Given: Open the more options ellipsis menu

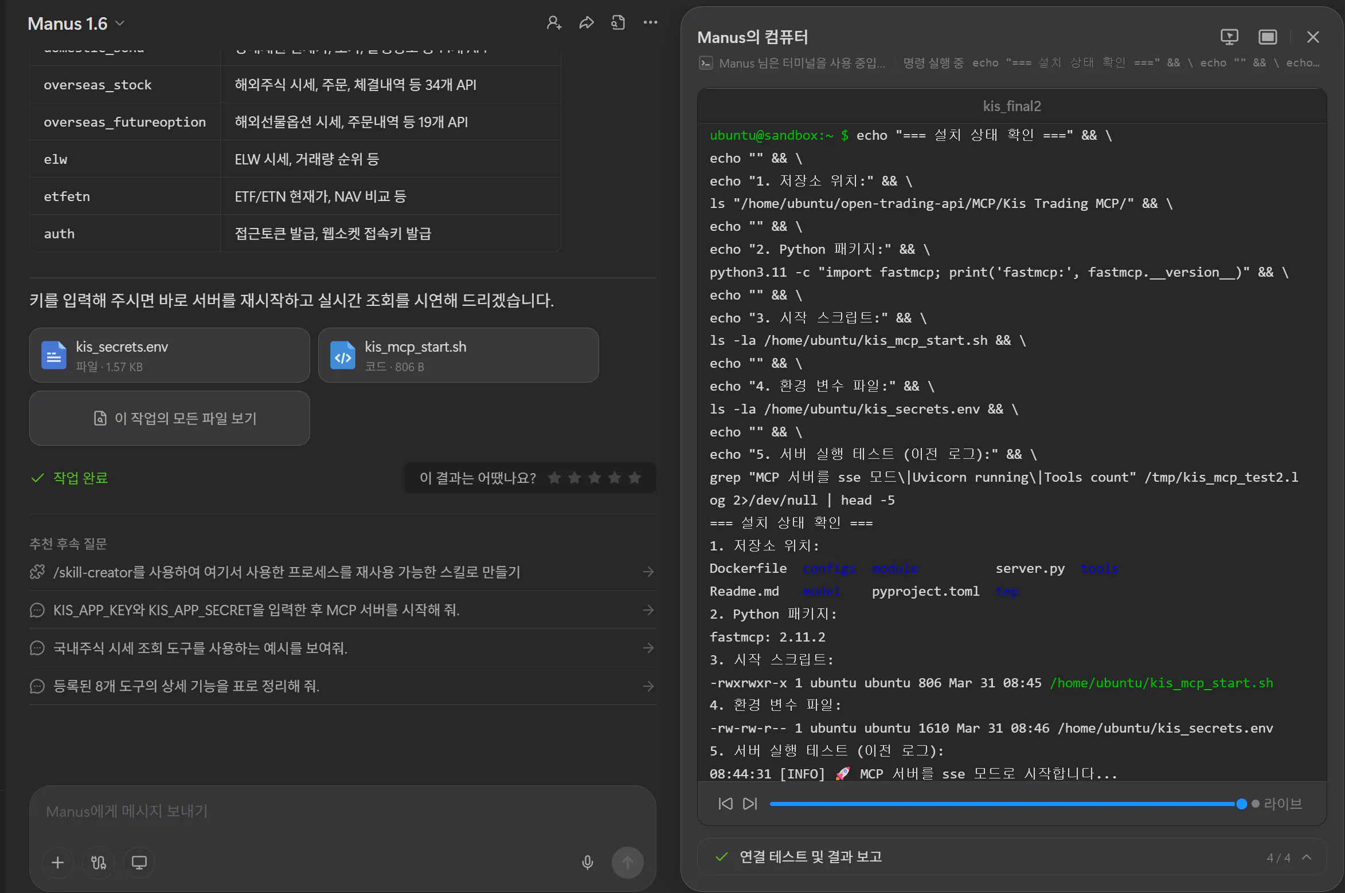Looking at the screenshot, I should point(650,22).
